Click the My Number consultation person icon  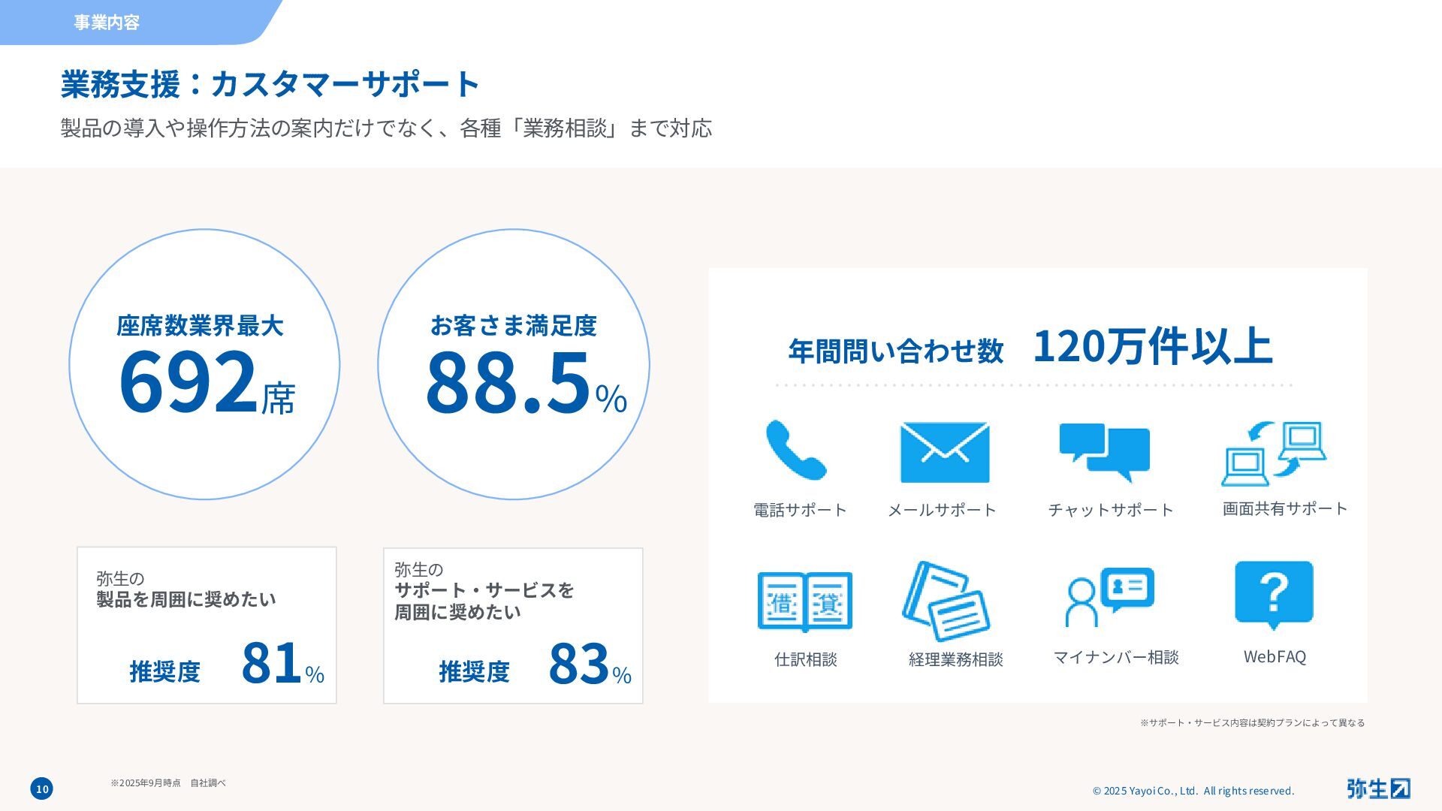point(1109,598)
